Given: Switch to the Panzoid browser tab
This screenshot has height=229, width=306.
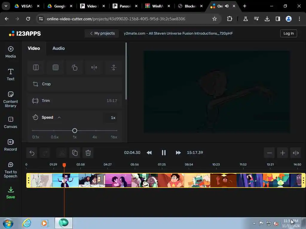Looking at the screenshot, I should tap(125, 6).
